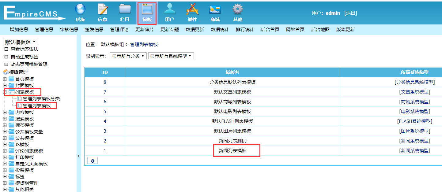The height and width of the screenshot is (192, 442).
Task: Click the [文章系统模型] link
Action: [415, 92]
